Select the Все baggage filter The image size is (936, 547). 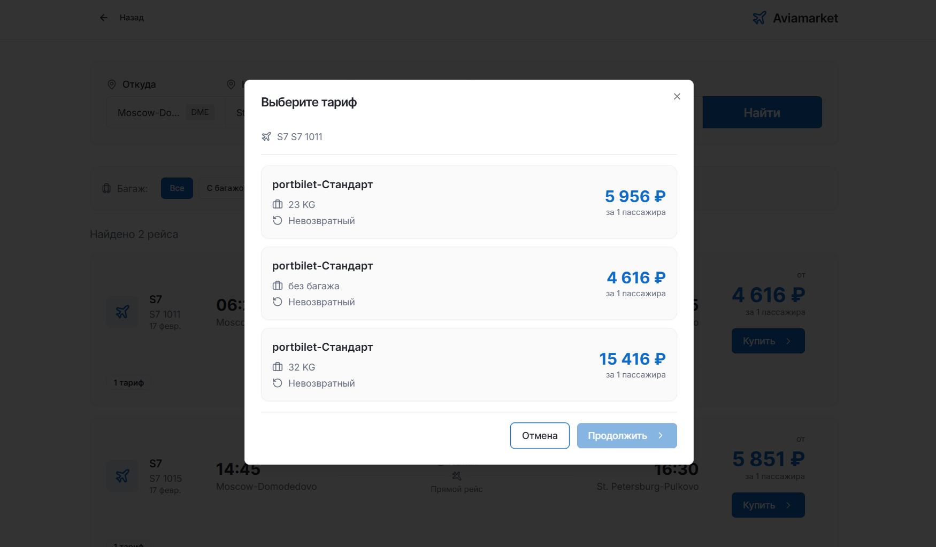[177, 188]
